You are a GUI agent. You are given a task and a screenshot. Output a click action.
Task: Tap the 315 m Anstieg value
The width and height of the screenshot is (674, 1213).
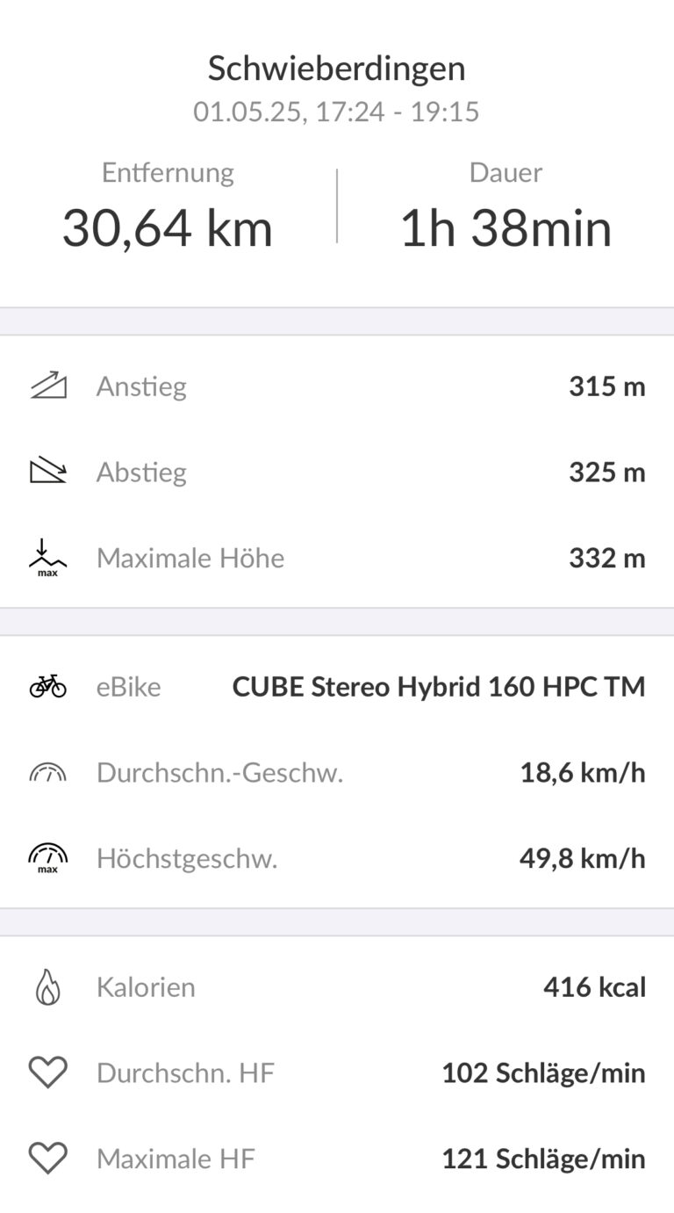point(607,386)
